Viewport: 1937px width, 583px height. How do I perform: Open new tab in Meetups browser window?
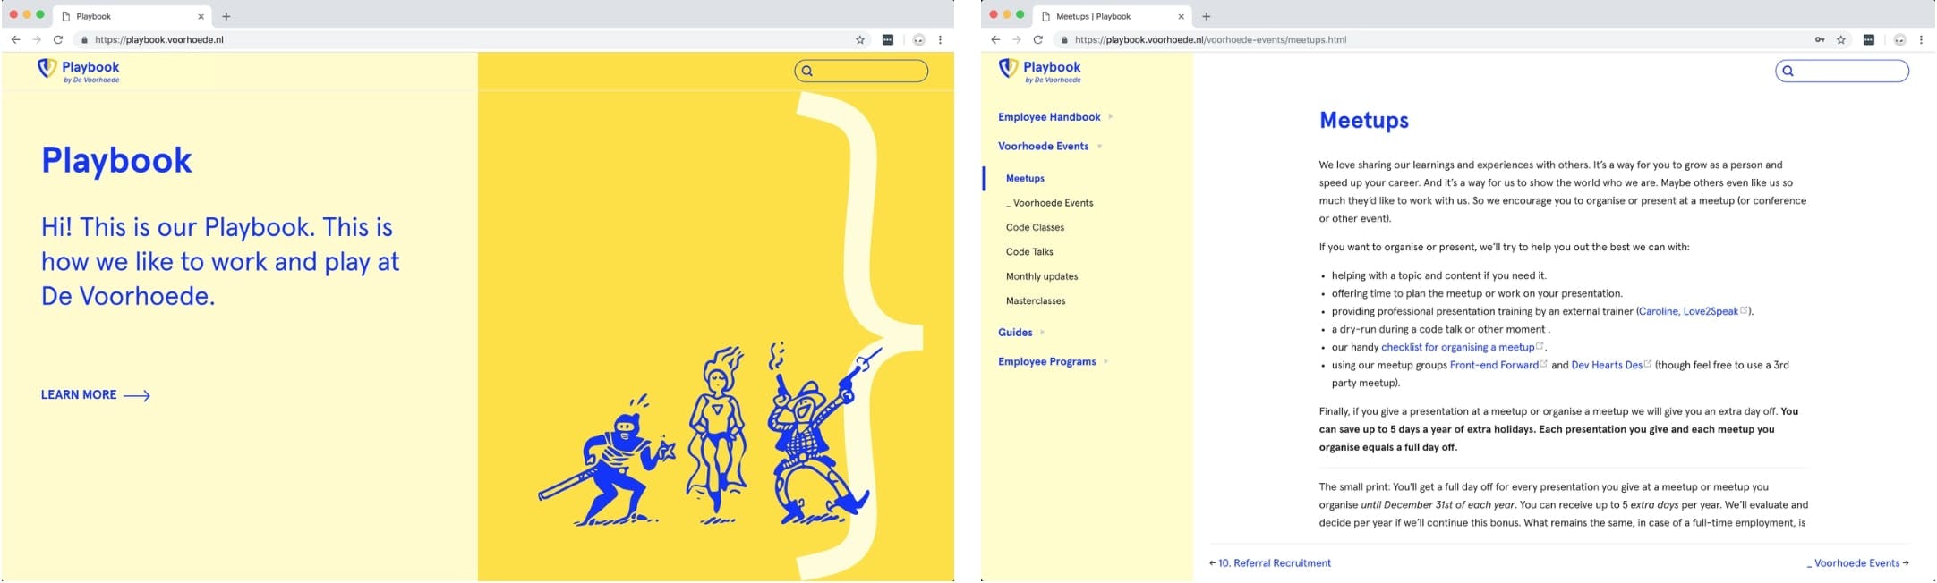click(x=1207, y=16)
